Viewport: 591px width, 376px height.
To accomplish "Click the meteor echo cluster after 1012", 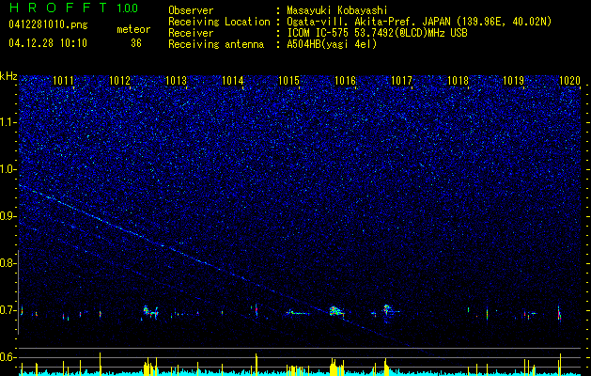I will tap(150, 312).
